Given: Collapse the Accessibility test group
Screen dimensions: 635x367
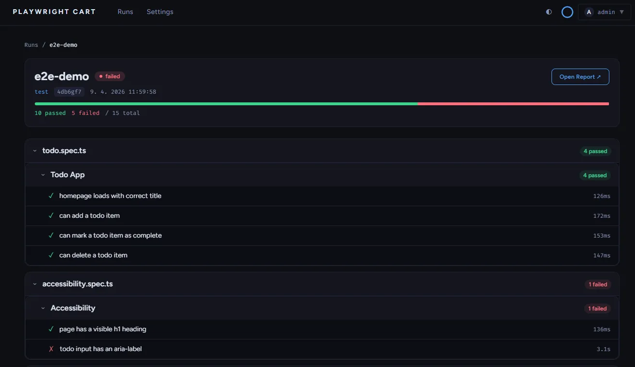Looking at the screenshot, I should tap(42, 308).
